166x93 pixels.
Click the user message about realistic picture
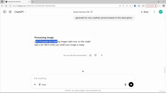(x=104, y=18)
